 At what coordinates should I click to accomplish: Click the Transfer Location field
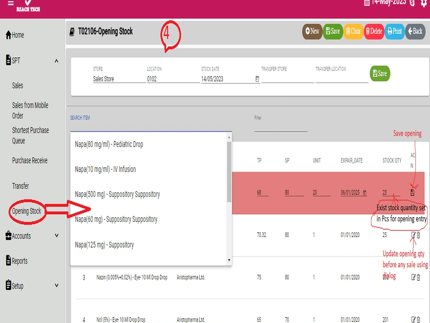(x=342, y=79)
